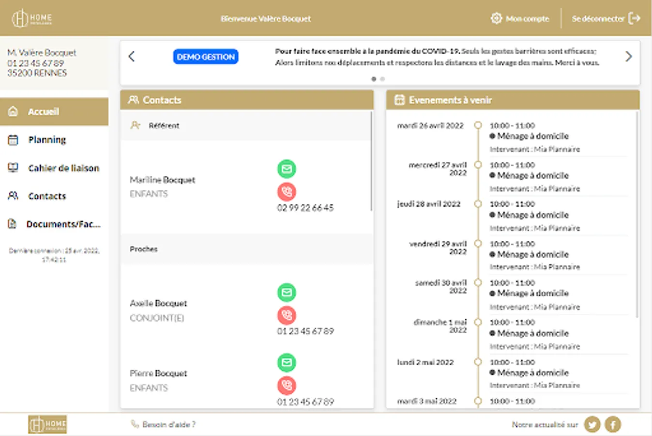
Task: Open the Twitter icon in footer
Action: pos(592,424)
